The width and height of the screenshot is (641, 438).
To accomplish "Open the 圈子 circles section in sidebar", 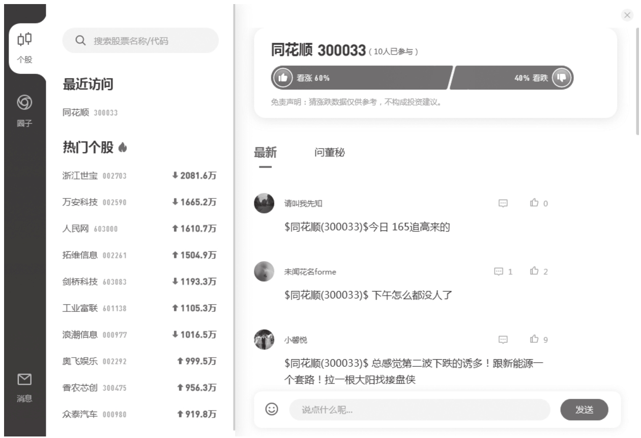I will tap(24, 112).
